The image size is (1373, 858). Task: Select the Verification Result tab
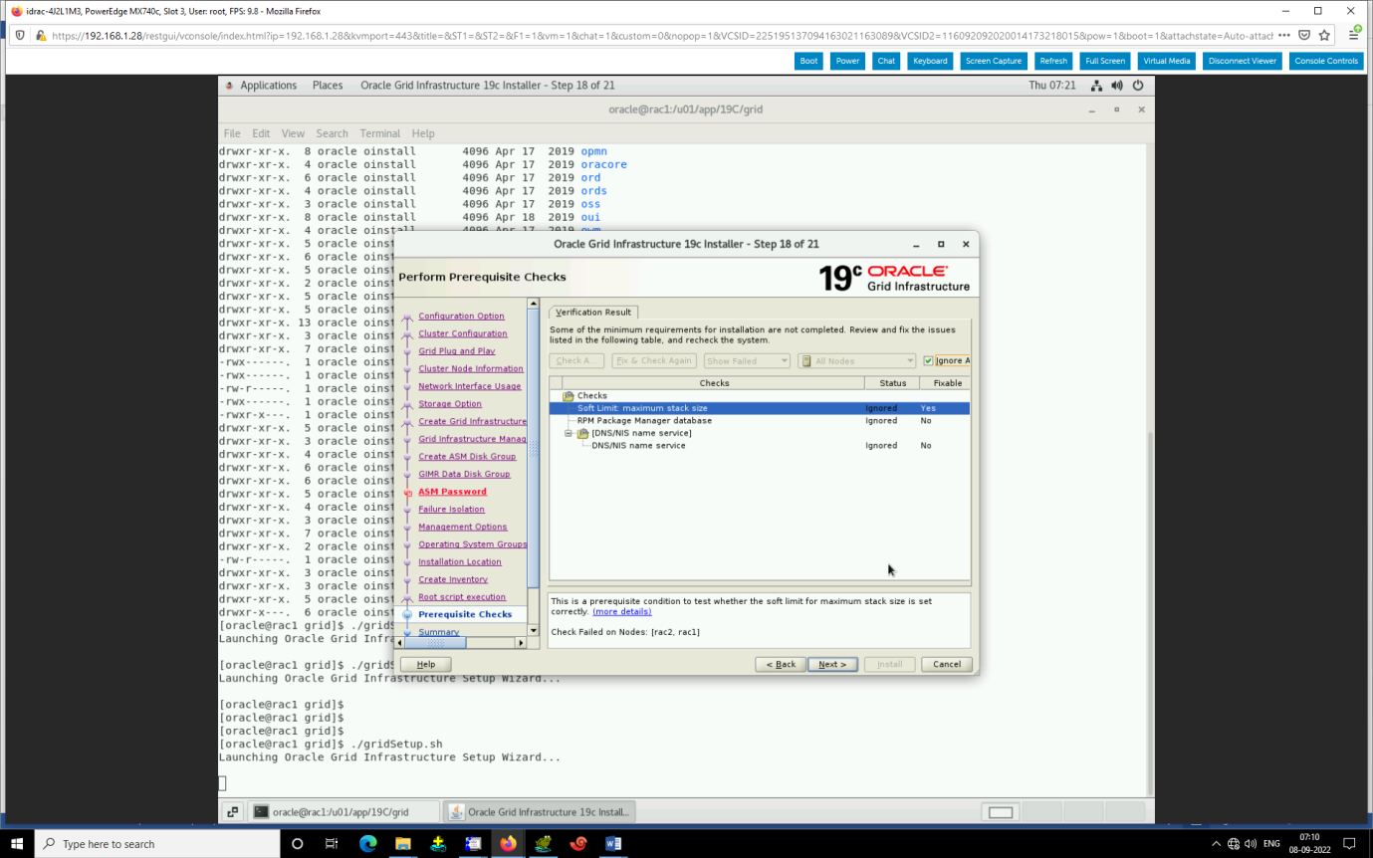click(593, 312)
